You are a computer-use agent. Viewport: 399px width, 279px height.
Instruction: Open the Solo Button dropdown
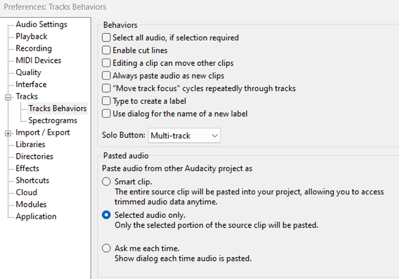coord(184,135)
